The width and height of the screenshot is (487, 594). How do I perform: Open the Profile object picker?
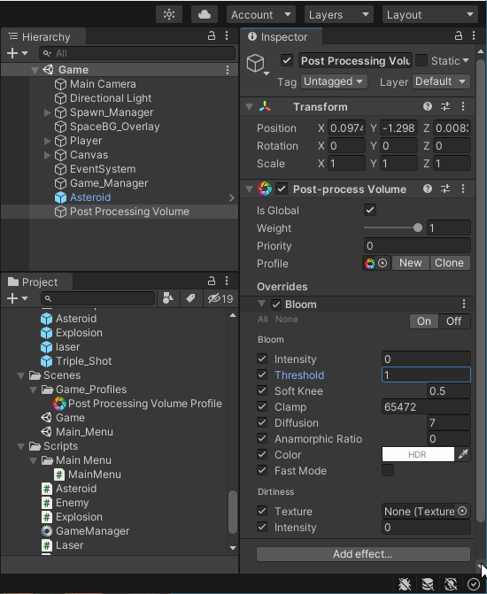pyautogui.click(x=383, y=263)
